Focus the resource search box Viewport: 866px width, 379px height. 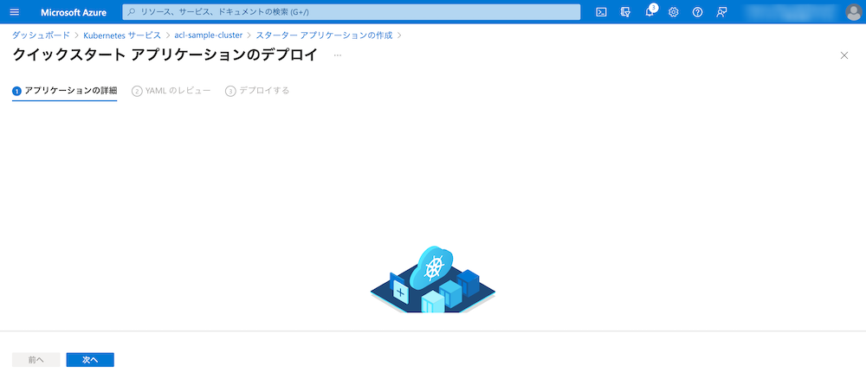pos(352,12)
